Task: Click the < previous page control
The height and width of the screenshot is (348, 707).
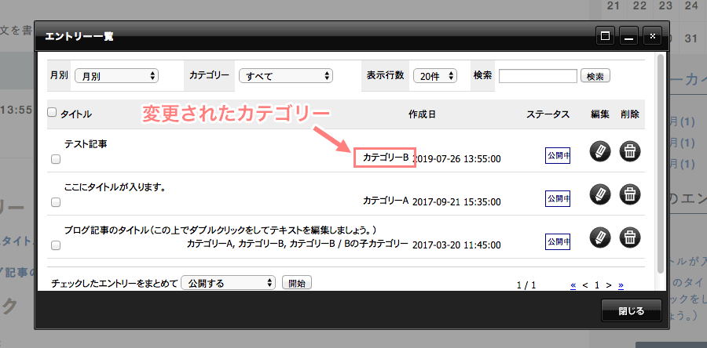Action: 585,285
